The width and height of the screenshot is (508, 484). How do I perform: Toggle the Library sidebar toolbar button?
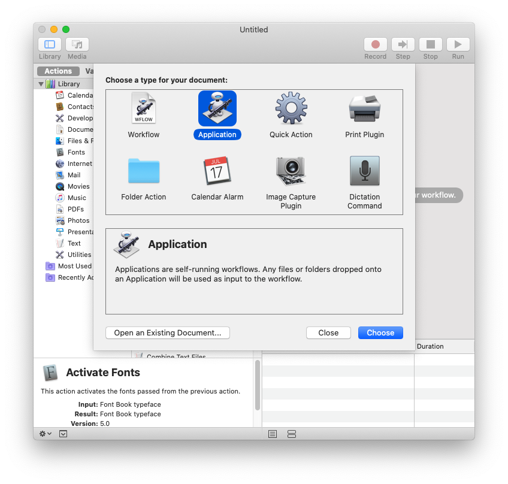50,44
